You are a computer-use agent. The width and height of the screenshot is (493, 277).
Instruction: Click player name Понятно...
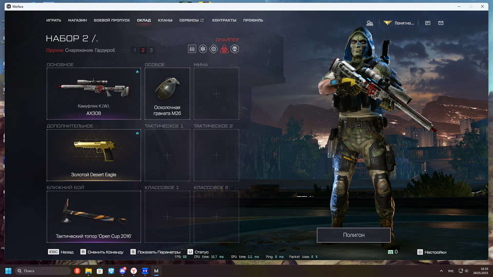[x=404, y=23]
